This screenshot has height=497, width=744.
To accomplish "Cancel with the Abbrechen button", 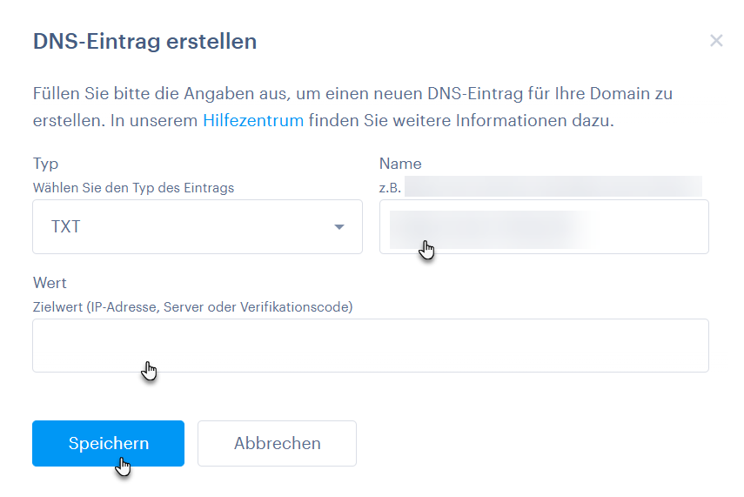I will [277, 444].
